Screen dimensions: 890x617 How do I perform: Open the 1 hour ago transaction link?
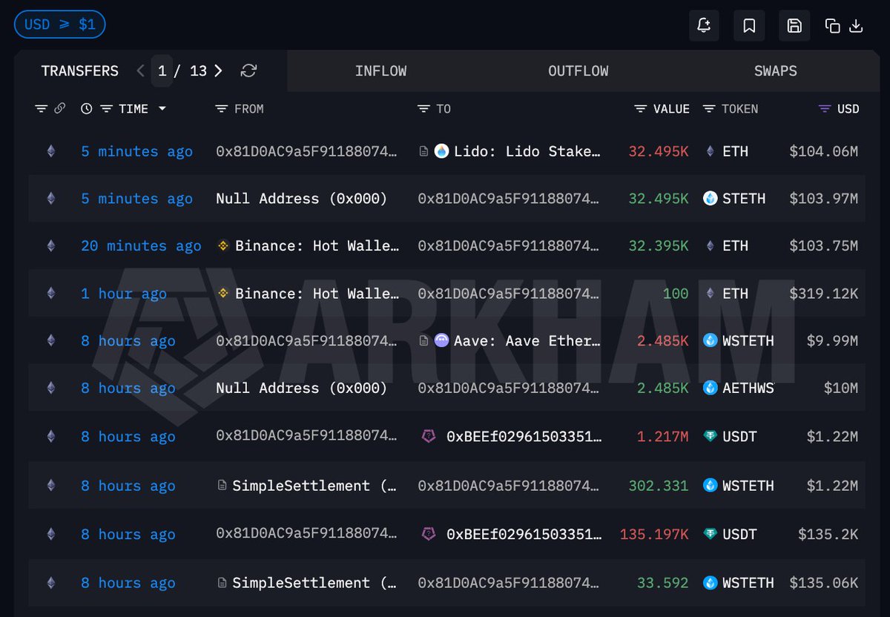[124, 294]
